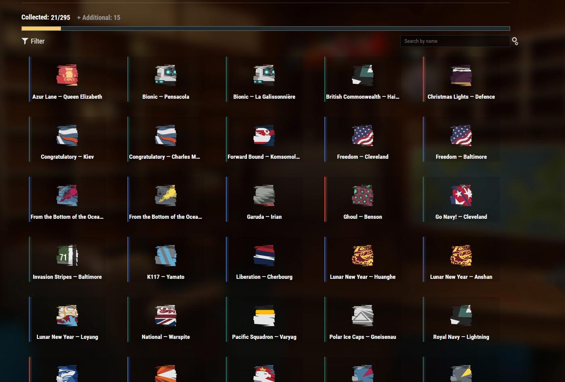Click the 'Liberation — Cherbourg' label

[264, 277]
